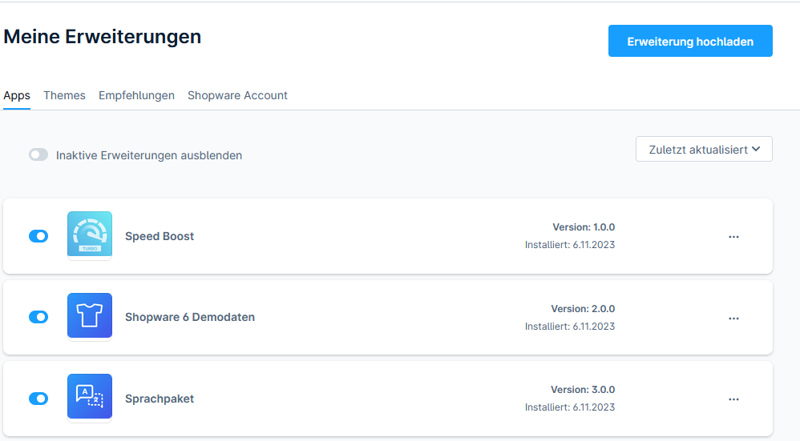800x441 pixels.
Task: Open the three-dot menu for Sprachpaket
Action: pyautogui.click(x=733, y=399)
